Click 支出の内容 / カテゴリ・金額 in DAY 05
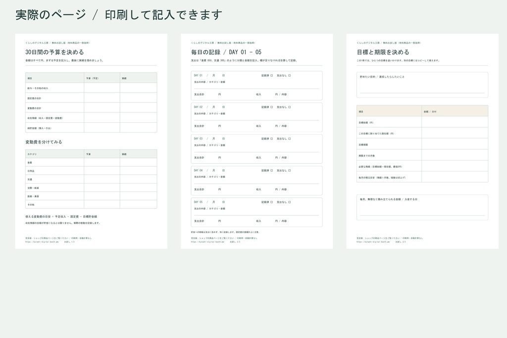The image size is (507, 338). 209,209
